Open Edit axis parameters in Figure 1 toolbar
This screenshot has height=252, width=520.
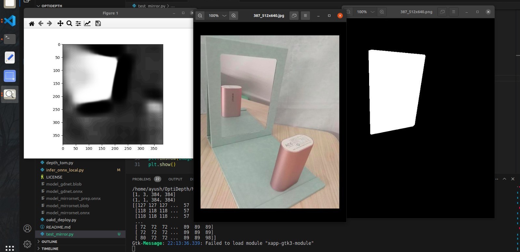click(87, 23)
